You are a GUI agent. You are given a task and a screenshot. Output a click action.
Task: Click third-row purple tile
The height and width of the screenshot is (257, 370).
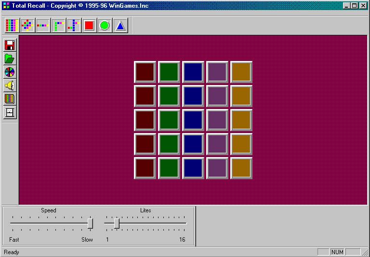coord(217,120)
